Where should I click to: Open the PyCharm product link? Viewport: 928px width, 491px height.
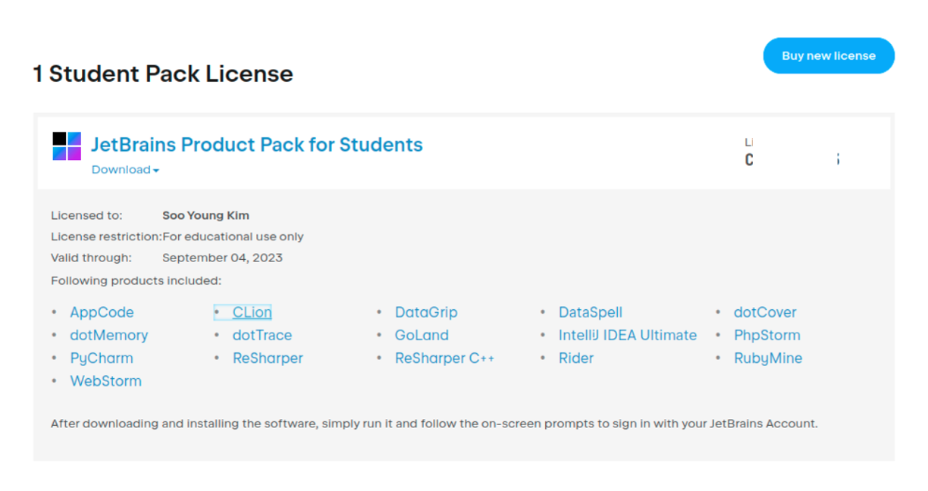point(102,358)
